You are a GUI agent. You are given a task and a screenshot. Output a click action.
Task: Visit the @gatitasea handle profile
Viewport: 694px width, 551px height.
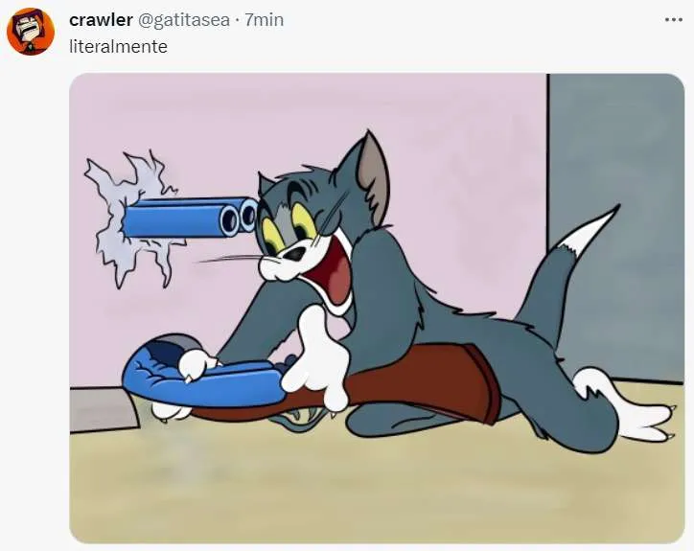(x=184, y=20)
